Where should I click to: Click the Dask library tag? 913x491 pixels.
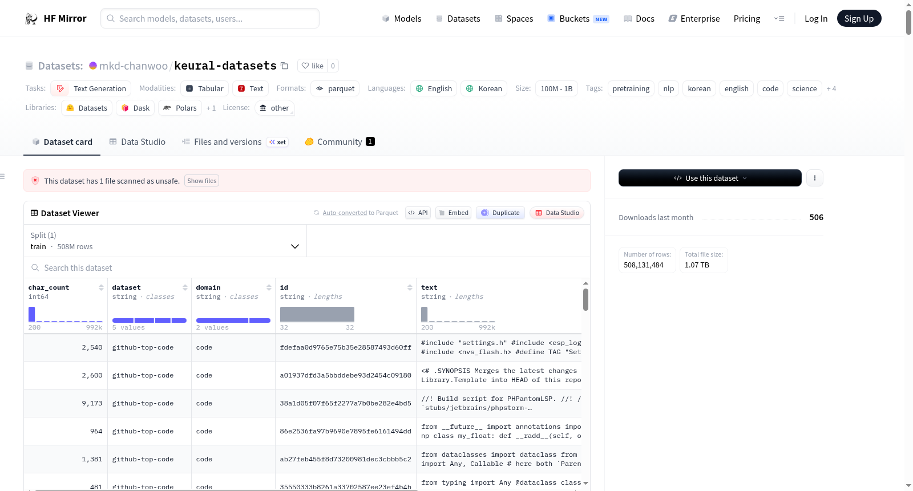(135, 108)
